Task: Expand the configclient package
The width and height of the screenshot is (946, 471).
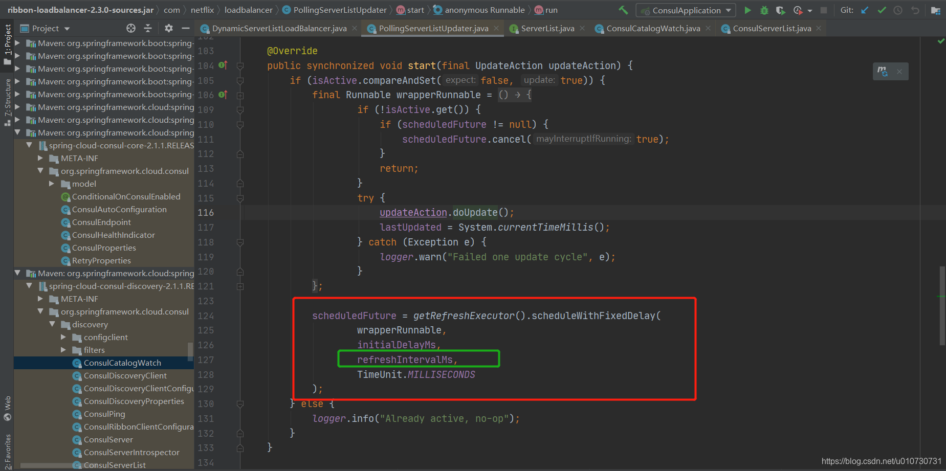Action: 63,337
